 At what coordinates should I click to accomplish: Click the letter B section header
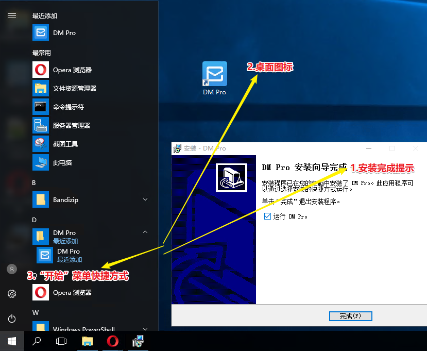click(34, 183)
